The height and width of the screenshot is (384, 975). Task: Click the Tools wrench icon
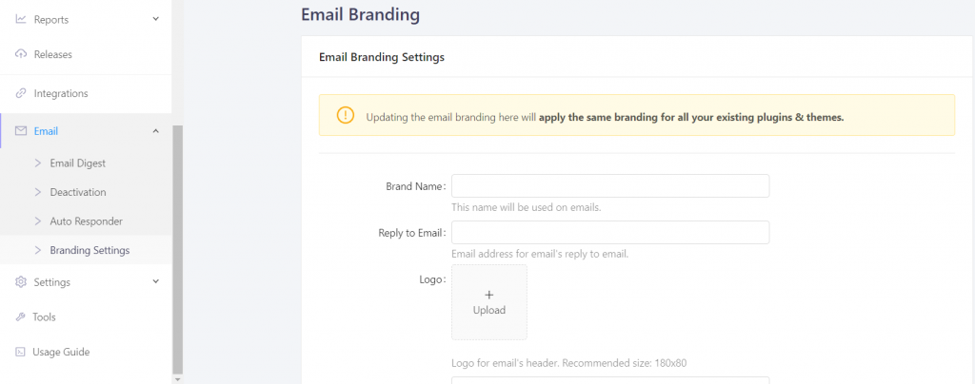(x=21, y=317)
